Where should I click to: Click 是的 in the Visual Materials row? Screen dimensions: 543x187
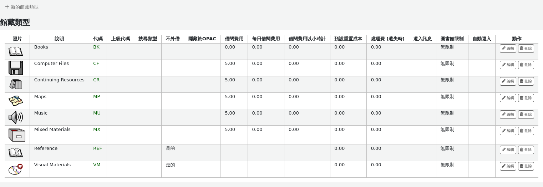171,165
